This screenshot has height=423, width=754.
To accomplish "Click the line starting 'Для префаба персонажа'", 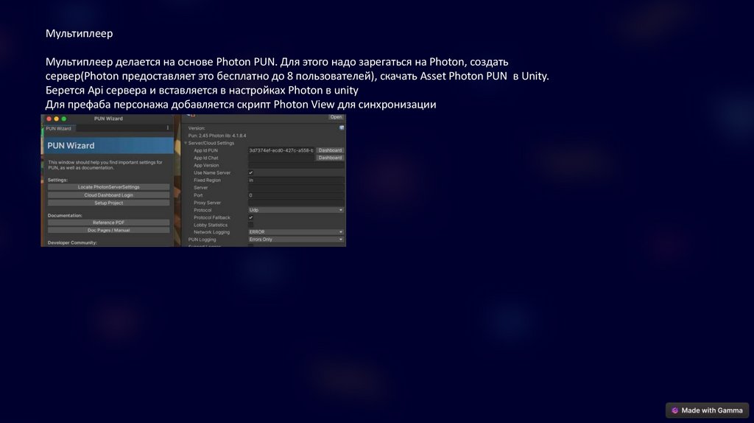I will point(241,105).
